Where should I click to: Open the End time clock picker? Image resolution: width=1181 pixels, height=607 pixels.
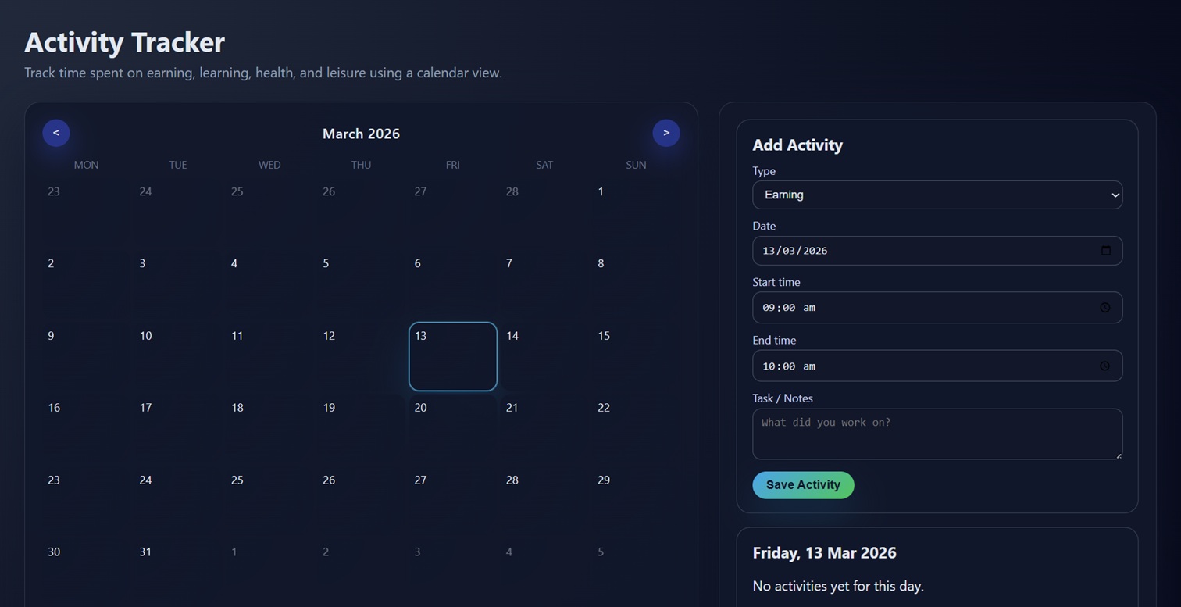pyautogui.click(x=1104, y=366)
